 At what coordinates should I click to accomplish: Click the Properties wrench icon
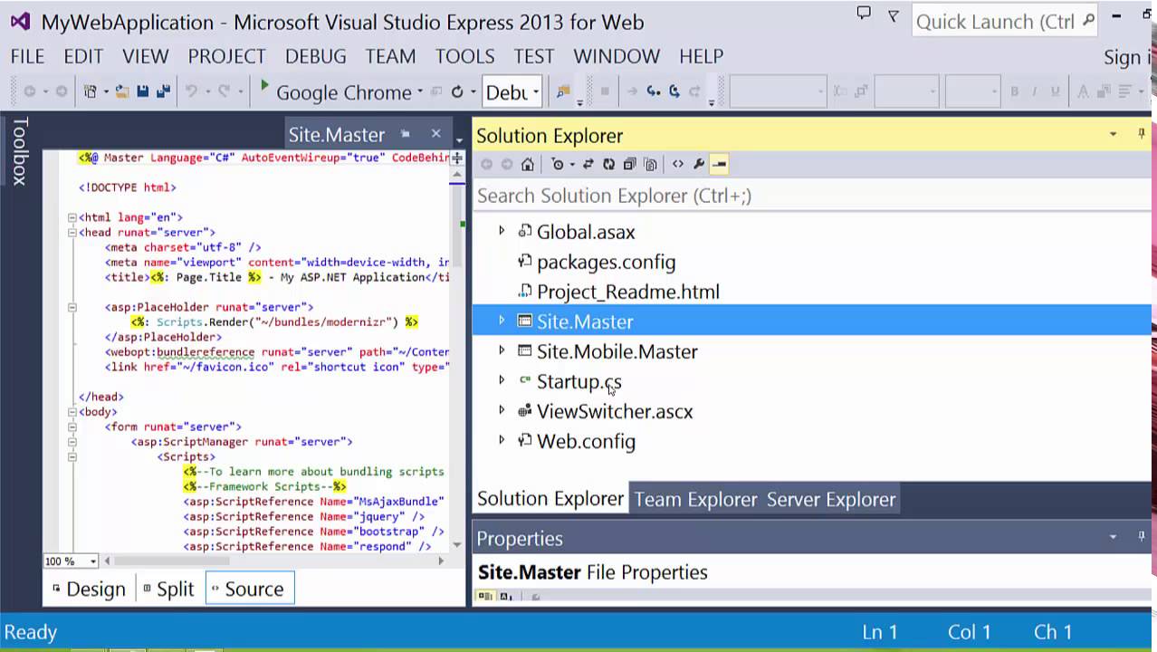(x=699, y=164)
